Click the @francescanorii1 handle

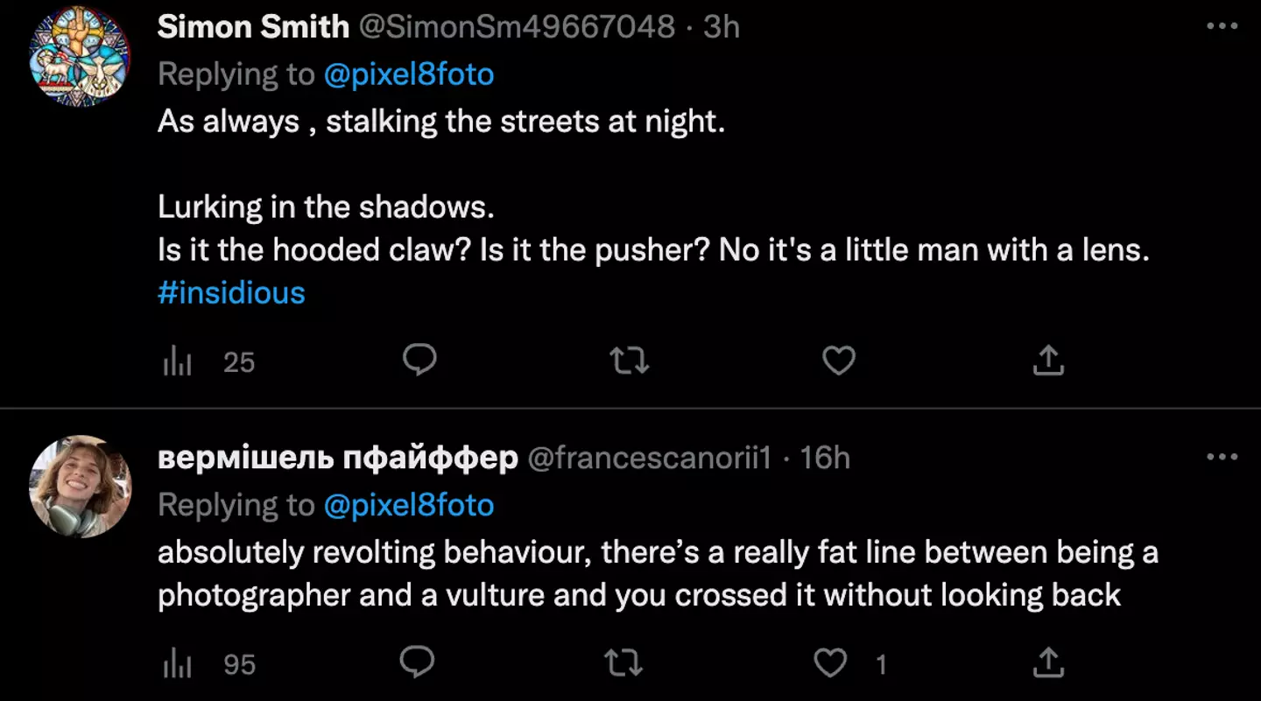(x=649, y=458)
